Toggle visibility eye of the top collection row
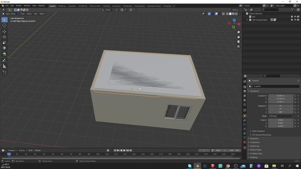The image size is (301, 169). pos(295,17)
